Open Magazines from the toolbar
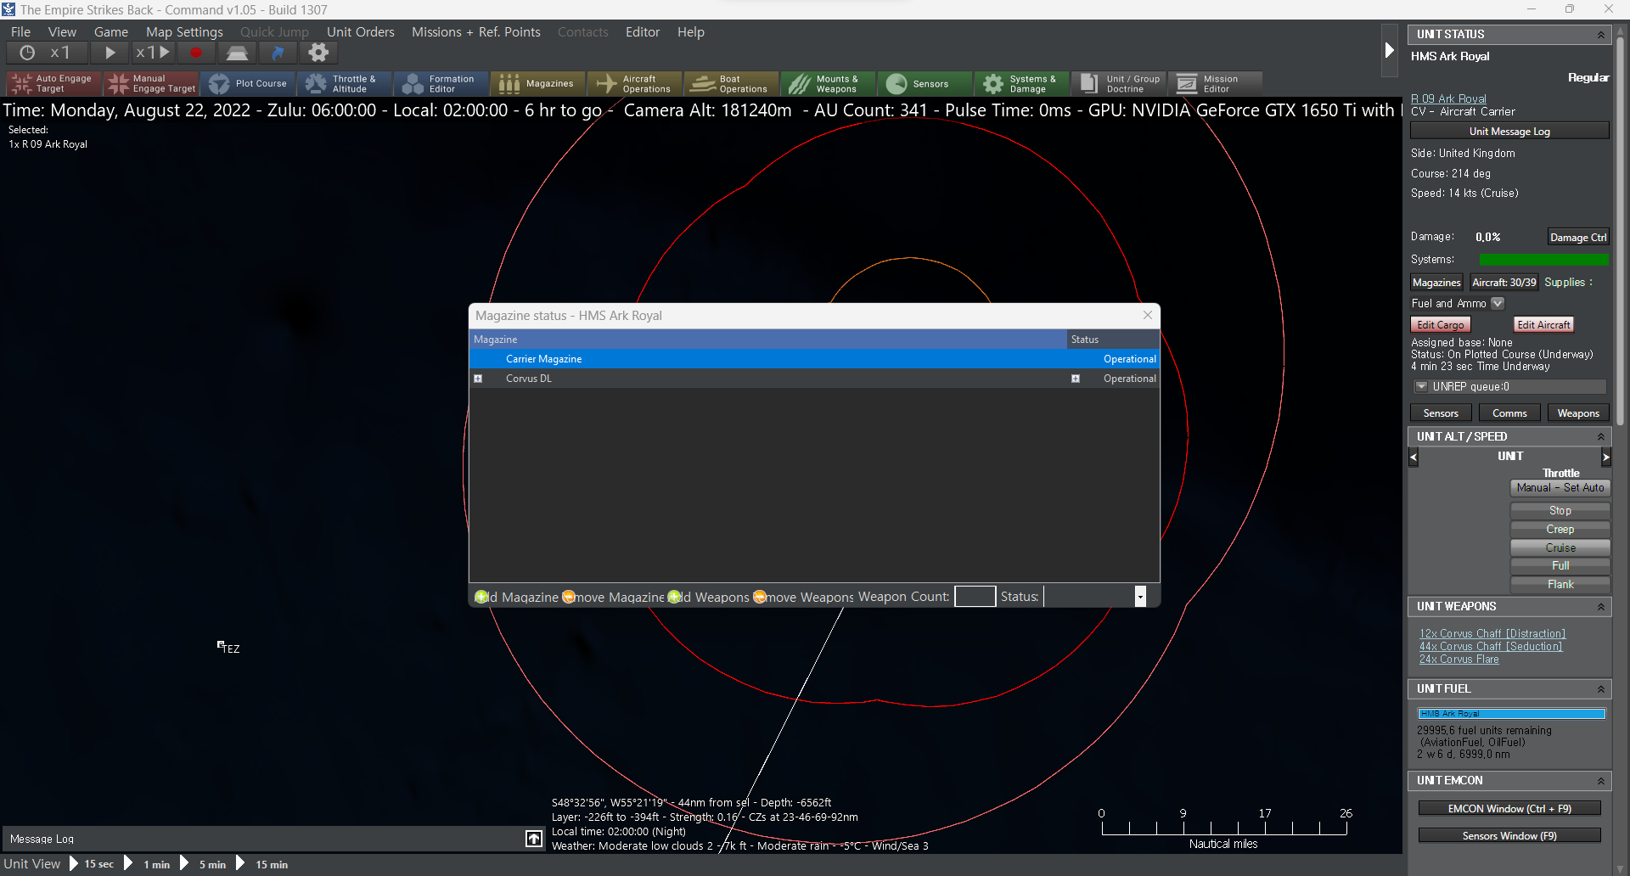Image resolution: width=1630 pixels, height=876 pixels. click(538, 83)
